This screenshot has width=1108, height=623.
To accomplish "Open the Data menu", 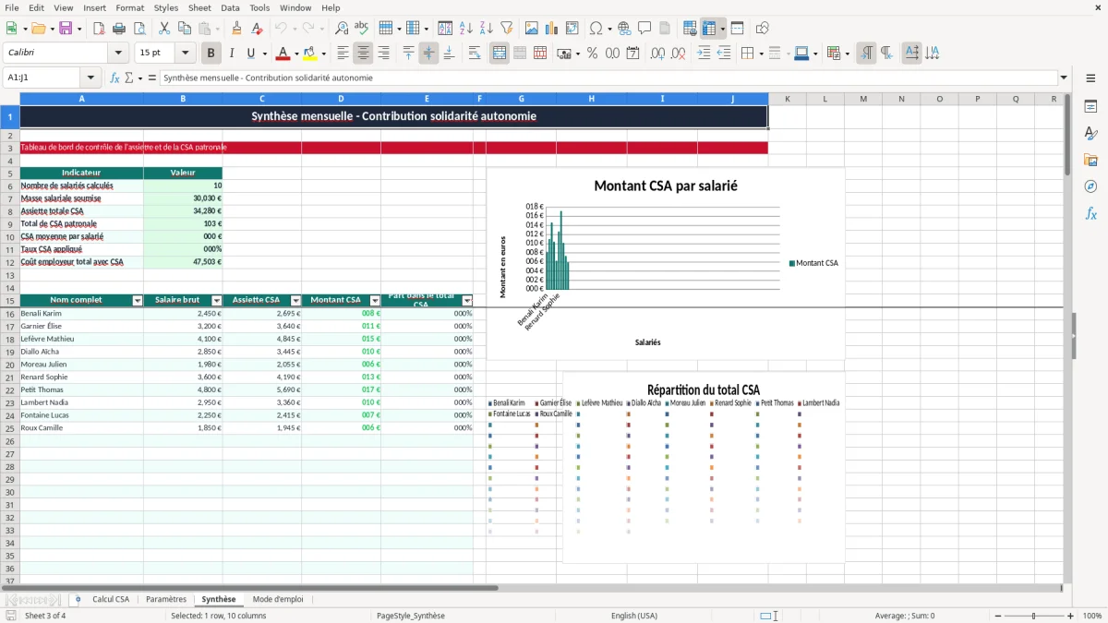I will [x=230, y=7].
